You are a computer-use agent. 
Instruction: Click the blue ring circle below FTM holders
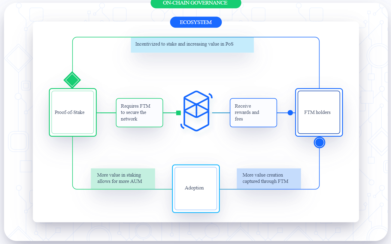tap(319, 142)
